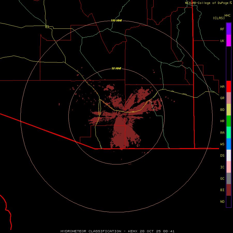
Task: Click the UK legend label
Action: point(222,41)
